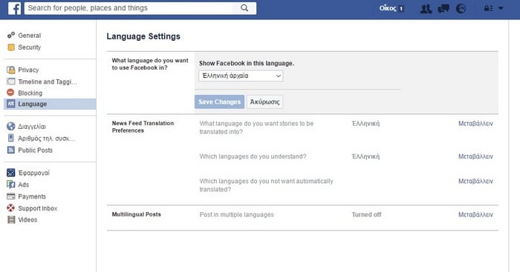Edit languages you understand
520x272 pixels.
475,156
